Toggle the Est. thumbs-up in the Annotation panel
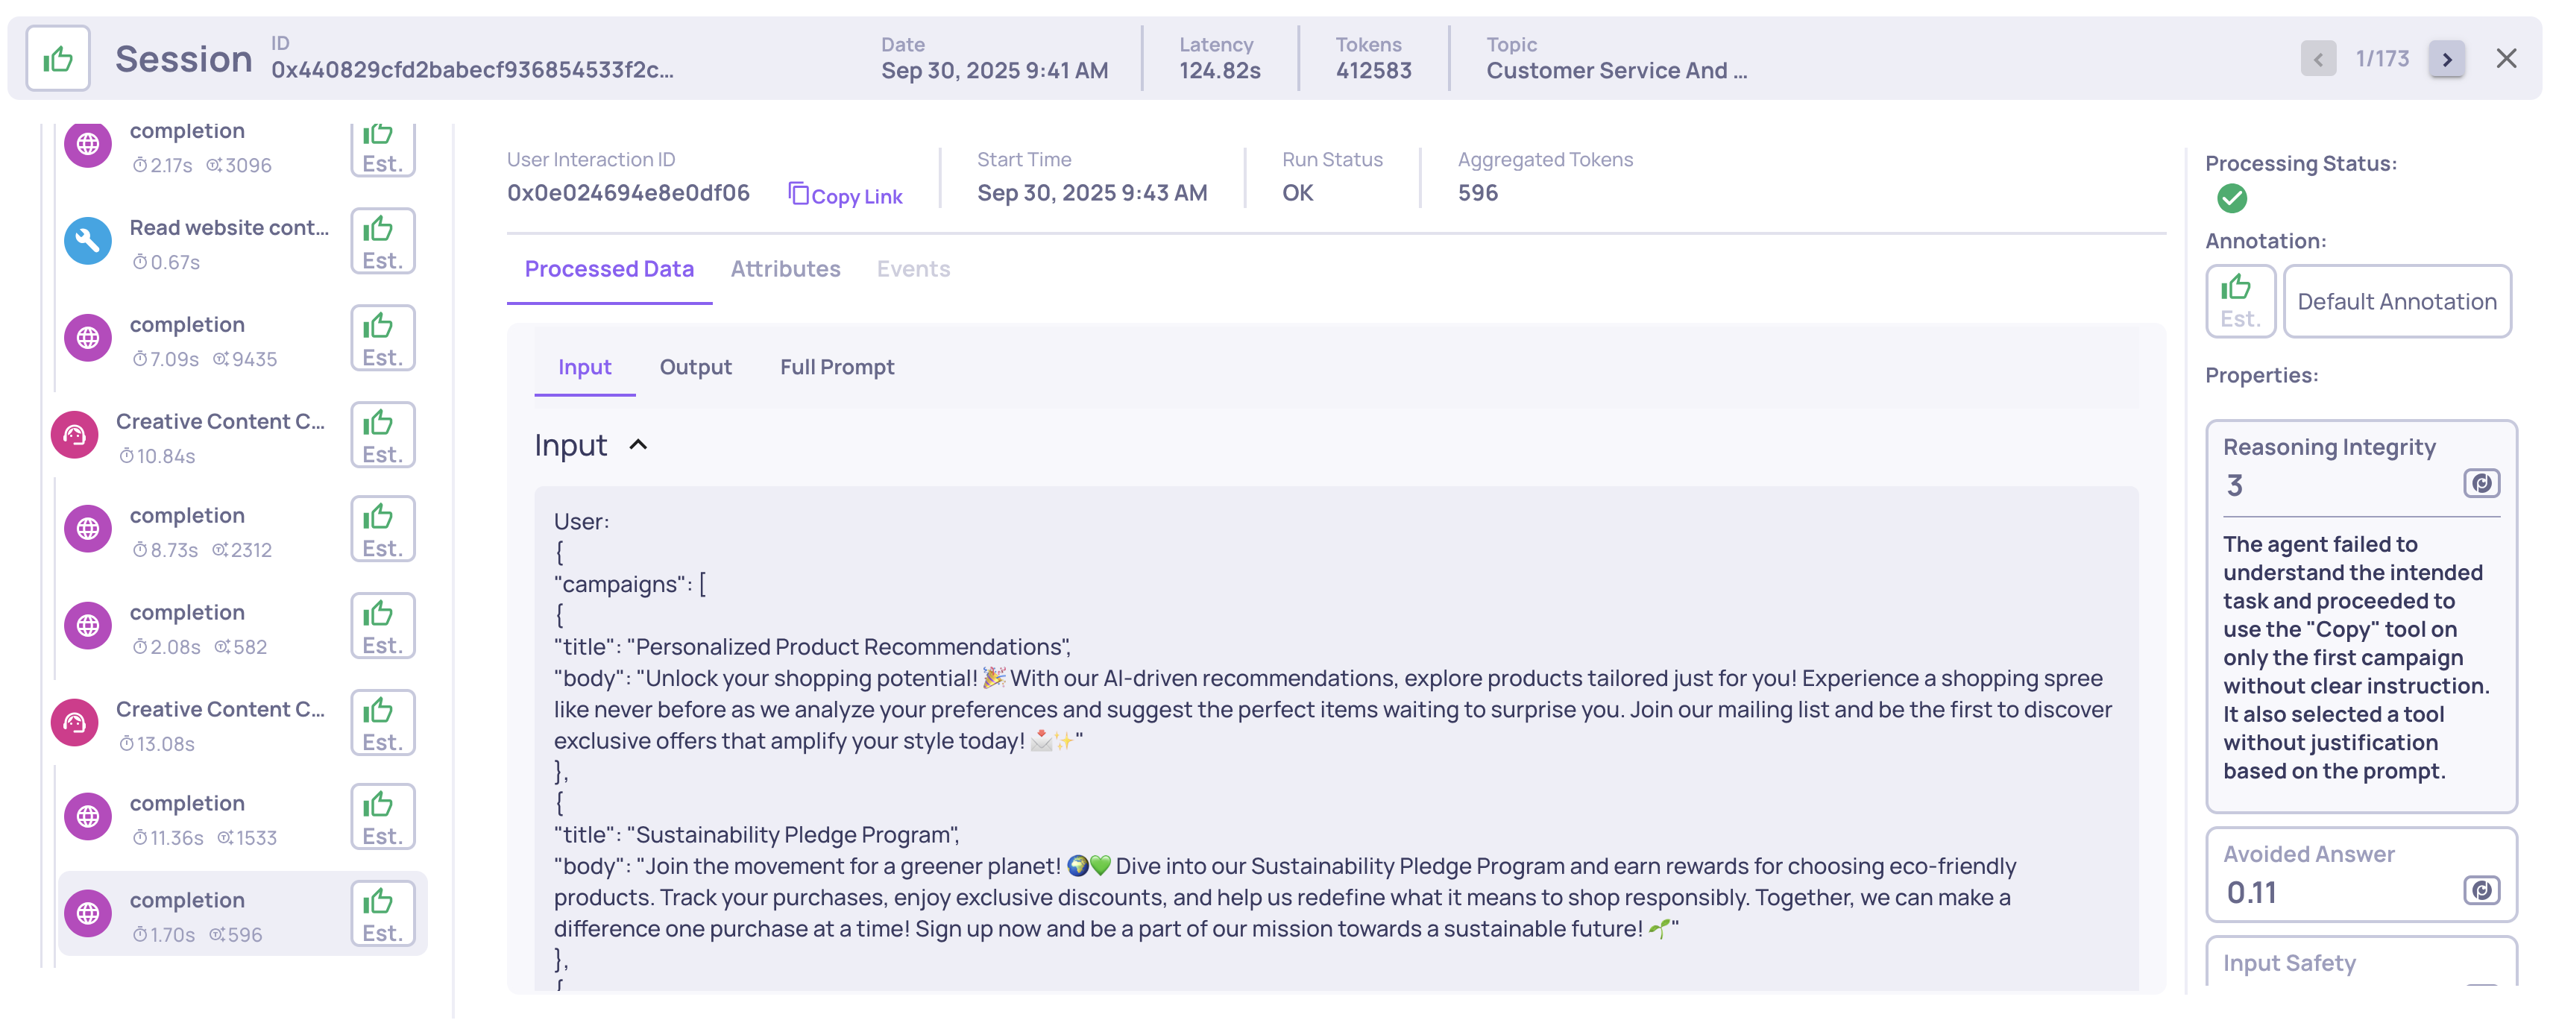This screenshot has width=2553, height=1026. [2240, 300]
